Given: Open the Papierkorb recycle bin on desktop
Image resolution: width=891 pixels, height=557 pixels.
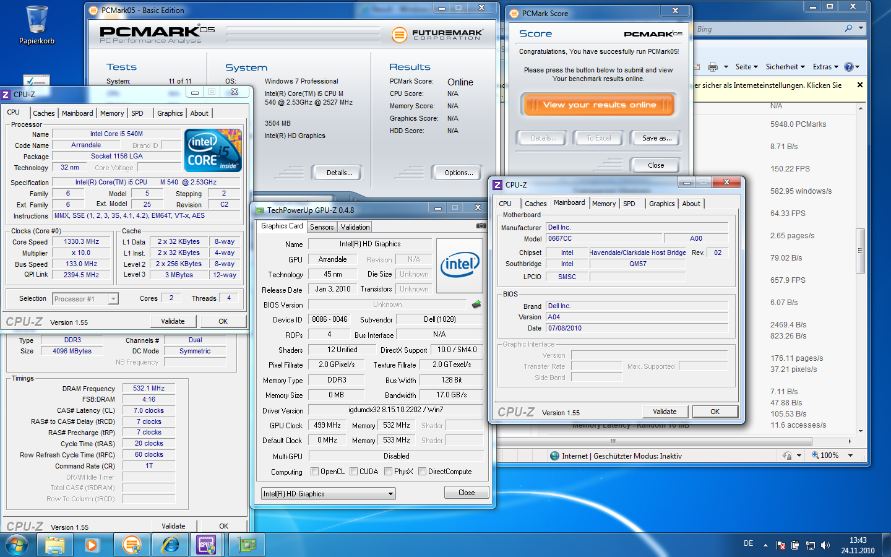Looking at the screenshot, I should [37, 25].
